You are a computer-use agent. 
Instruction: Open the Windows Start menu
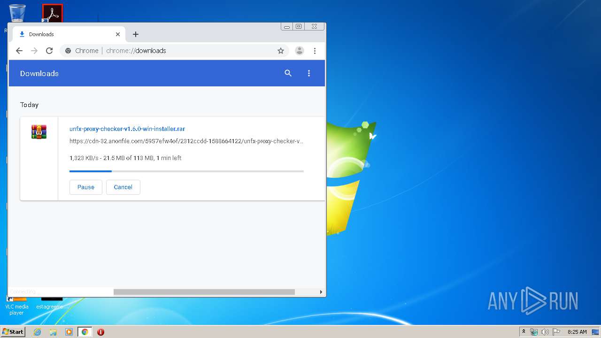coord(13,332)
